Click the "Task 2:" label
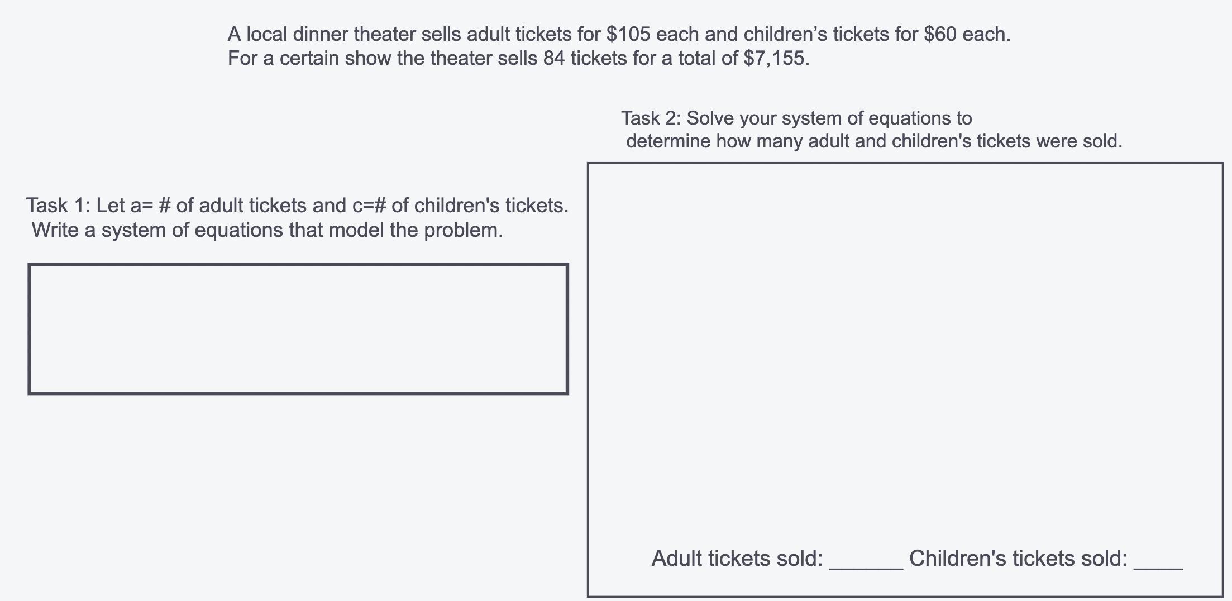The image size is (1232, 601). tap(651, 118)
